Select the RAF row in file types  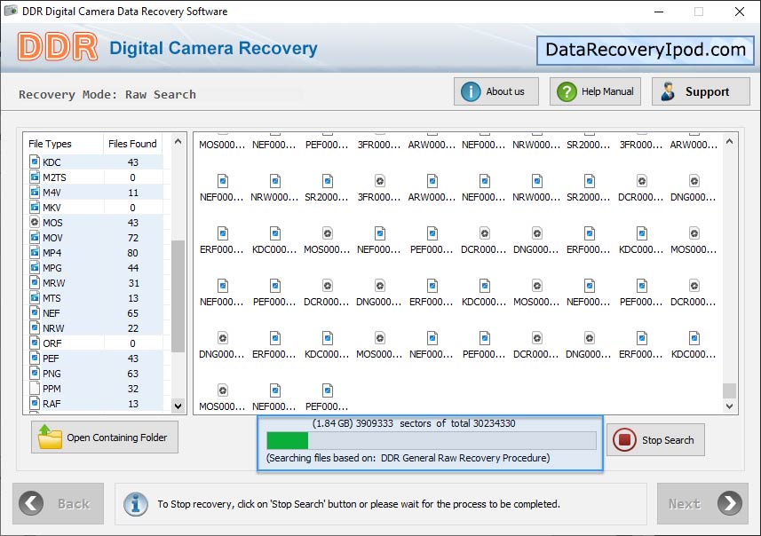click(96, 404)
